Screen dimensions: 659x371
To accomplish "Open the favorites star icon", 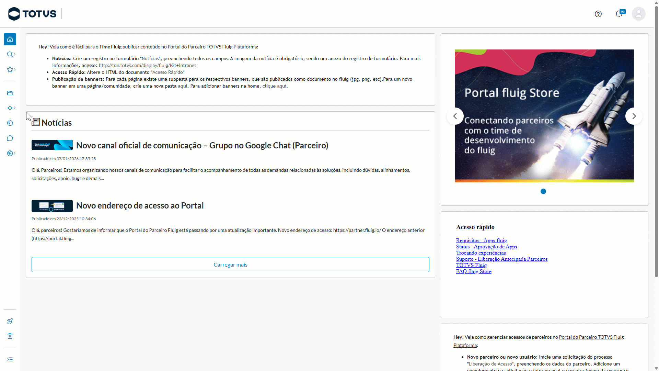I will (10, 69).
